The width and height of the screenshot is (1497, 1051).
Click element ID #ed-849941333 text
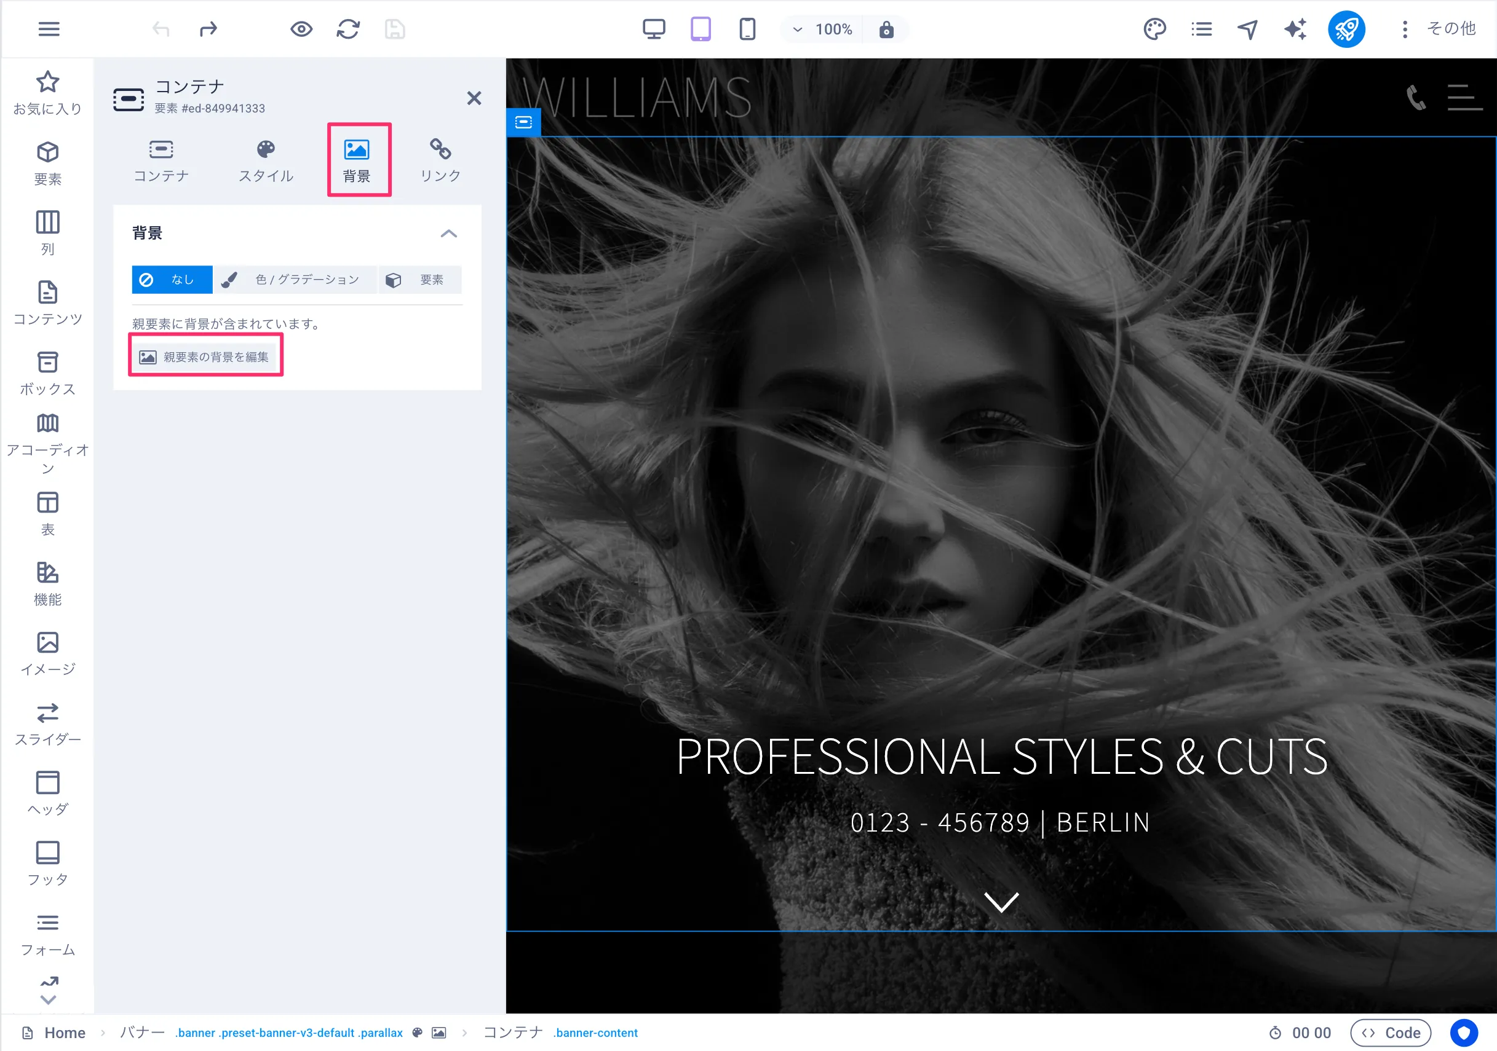coord(223,108)
